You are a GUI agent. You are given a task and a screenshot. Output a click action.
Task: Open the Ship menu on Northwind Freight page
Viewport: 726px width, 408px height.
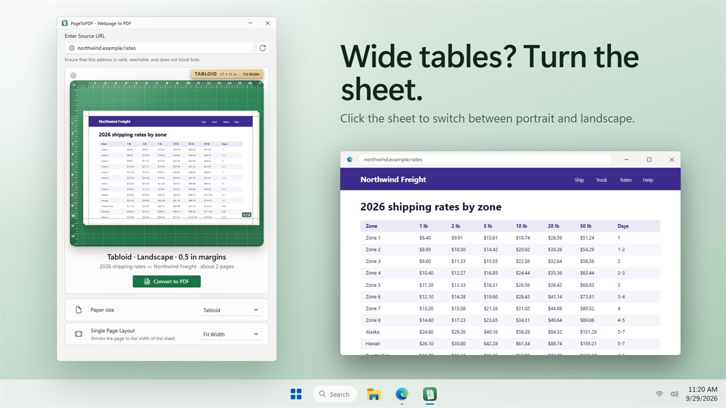(579, 180)
